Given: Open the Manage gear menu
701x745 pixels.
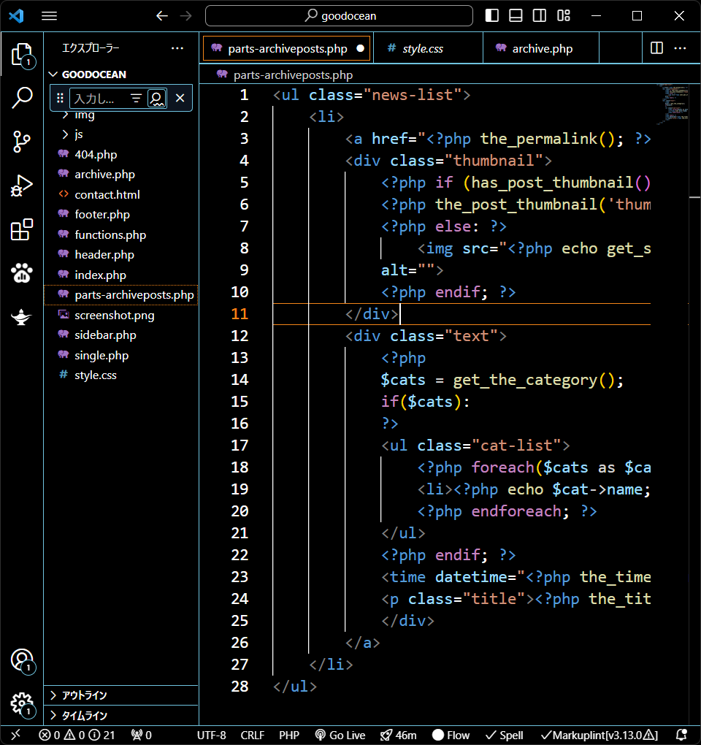Looking at the screenshot, I should (x=22, y=703).
